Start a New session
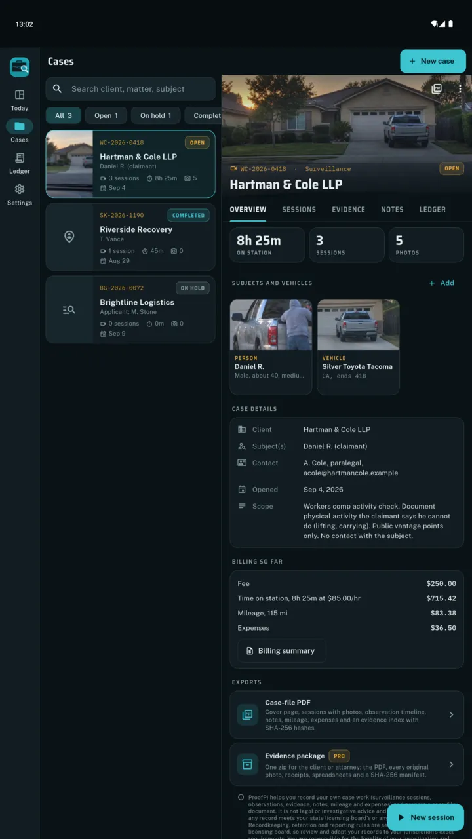The width and height of the screenshot is (472, 839). pos(425,817)
